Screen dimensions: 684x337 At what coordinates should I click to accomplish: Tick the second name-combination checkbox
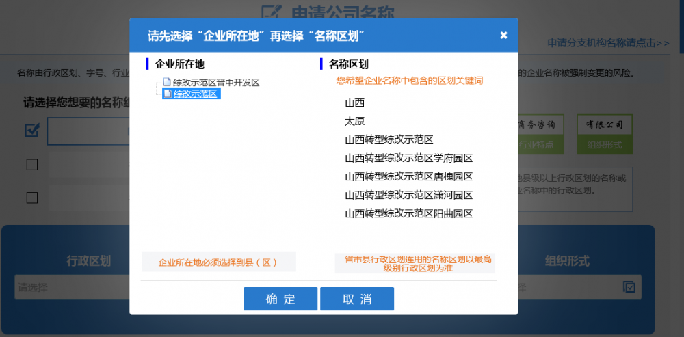32,164
